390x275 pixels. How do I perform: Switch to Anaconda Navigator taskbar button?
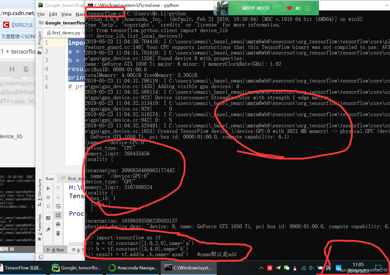[133, 268]
